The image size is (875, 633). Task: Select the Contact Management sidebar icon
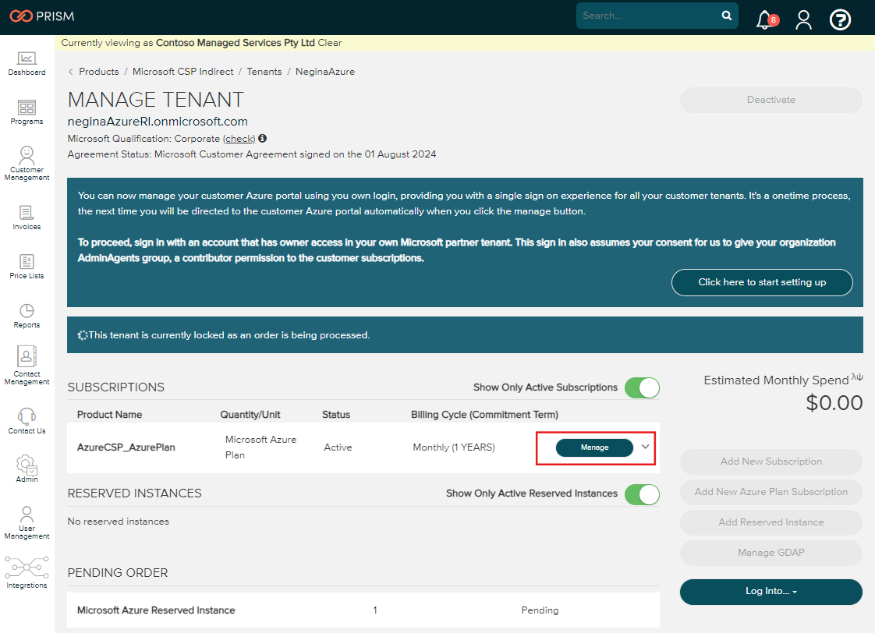pos(27,361)
